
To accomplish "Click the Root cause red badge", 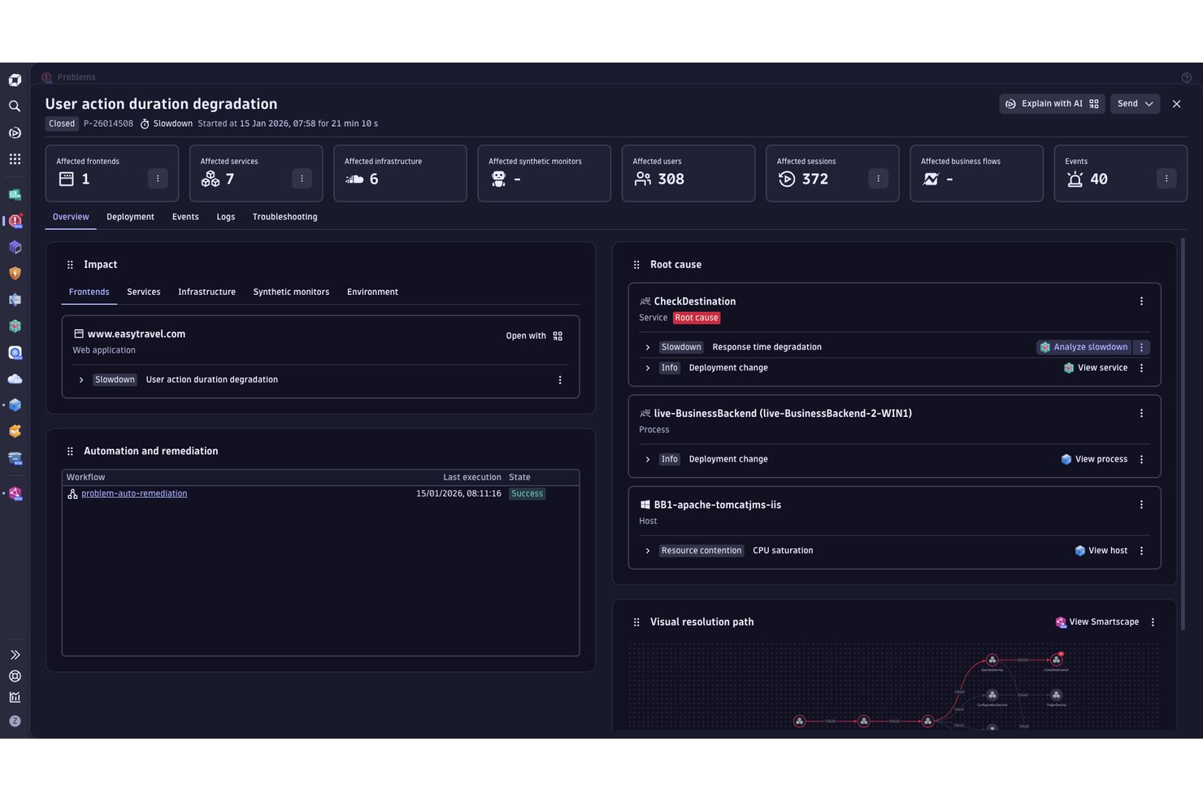I will (x=697, y=318).
